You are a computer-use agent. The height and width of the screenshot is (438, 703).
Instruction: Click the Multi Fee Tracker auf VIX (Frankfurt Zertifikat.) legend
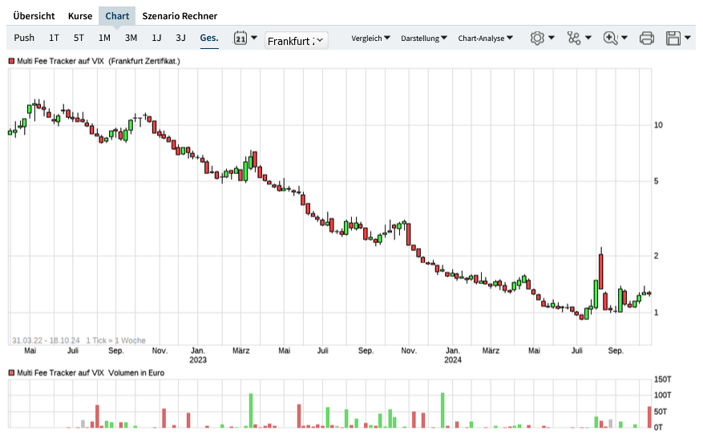98,61
